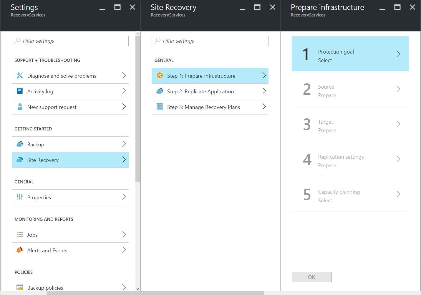Image resolution: width=421 pixels, height=295 pixels.
Task: Expand the Protection goal step chevron
Action: (x=398, y=54)
